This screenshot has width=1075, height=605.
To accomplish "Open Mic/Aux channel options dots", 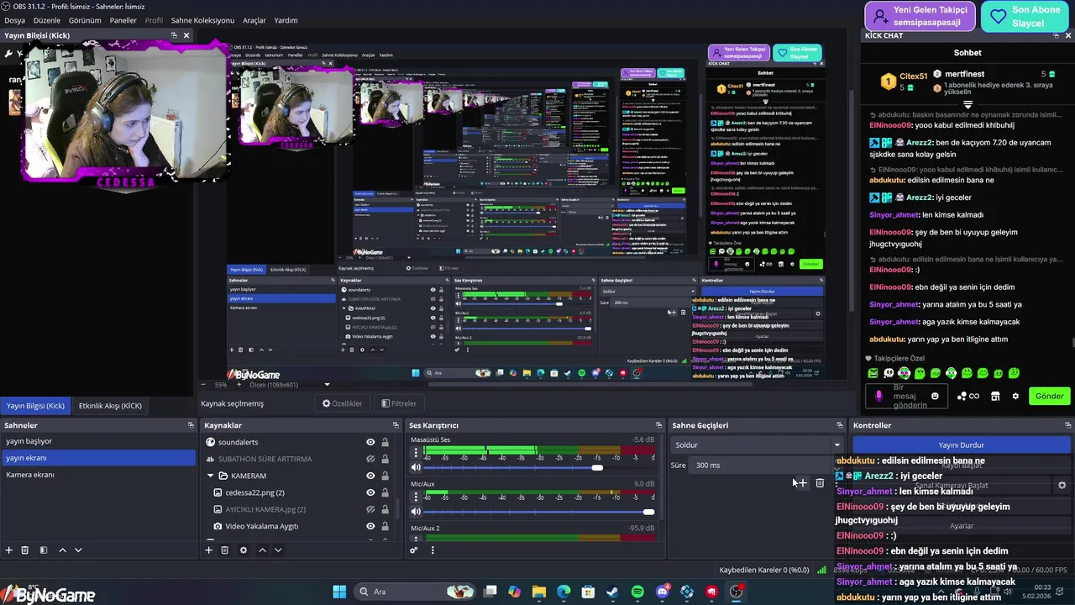I will pyautogui.click(x=417, y=497).
